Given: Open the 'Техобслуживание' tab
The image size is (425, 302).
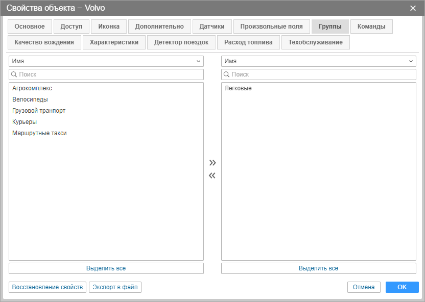Looking at the screenshot, I should 315,42.
